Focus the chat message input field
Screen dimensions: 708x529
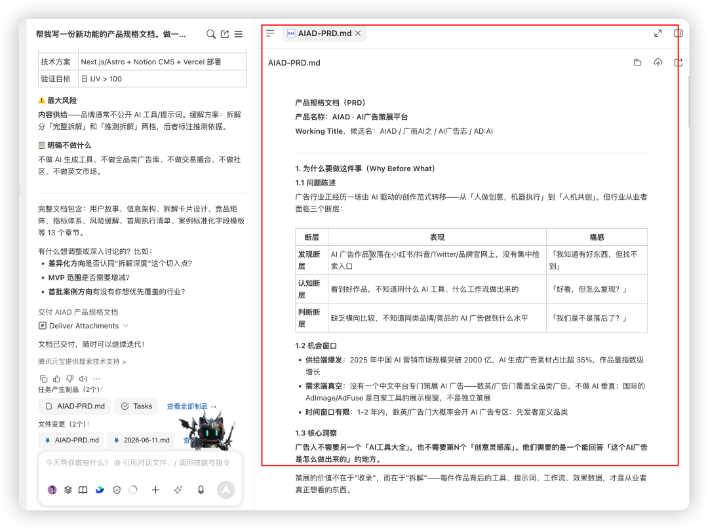tap(138, 463)
